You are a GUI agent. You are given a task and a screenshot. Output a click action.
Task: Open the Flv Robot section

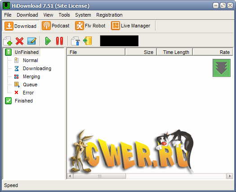click(x=90, y=26)
